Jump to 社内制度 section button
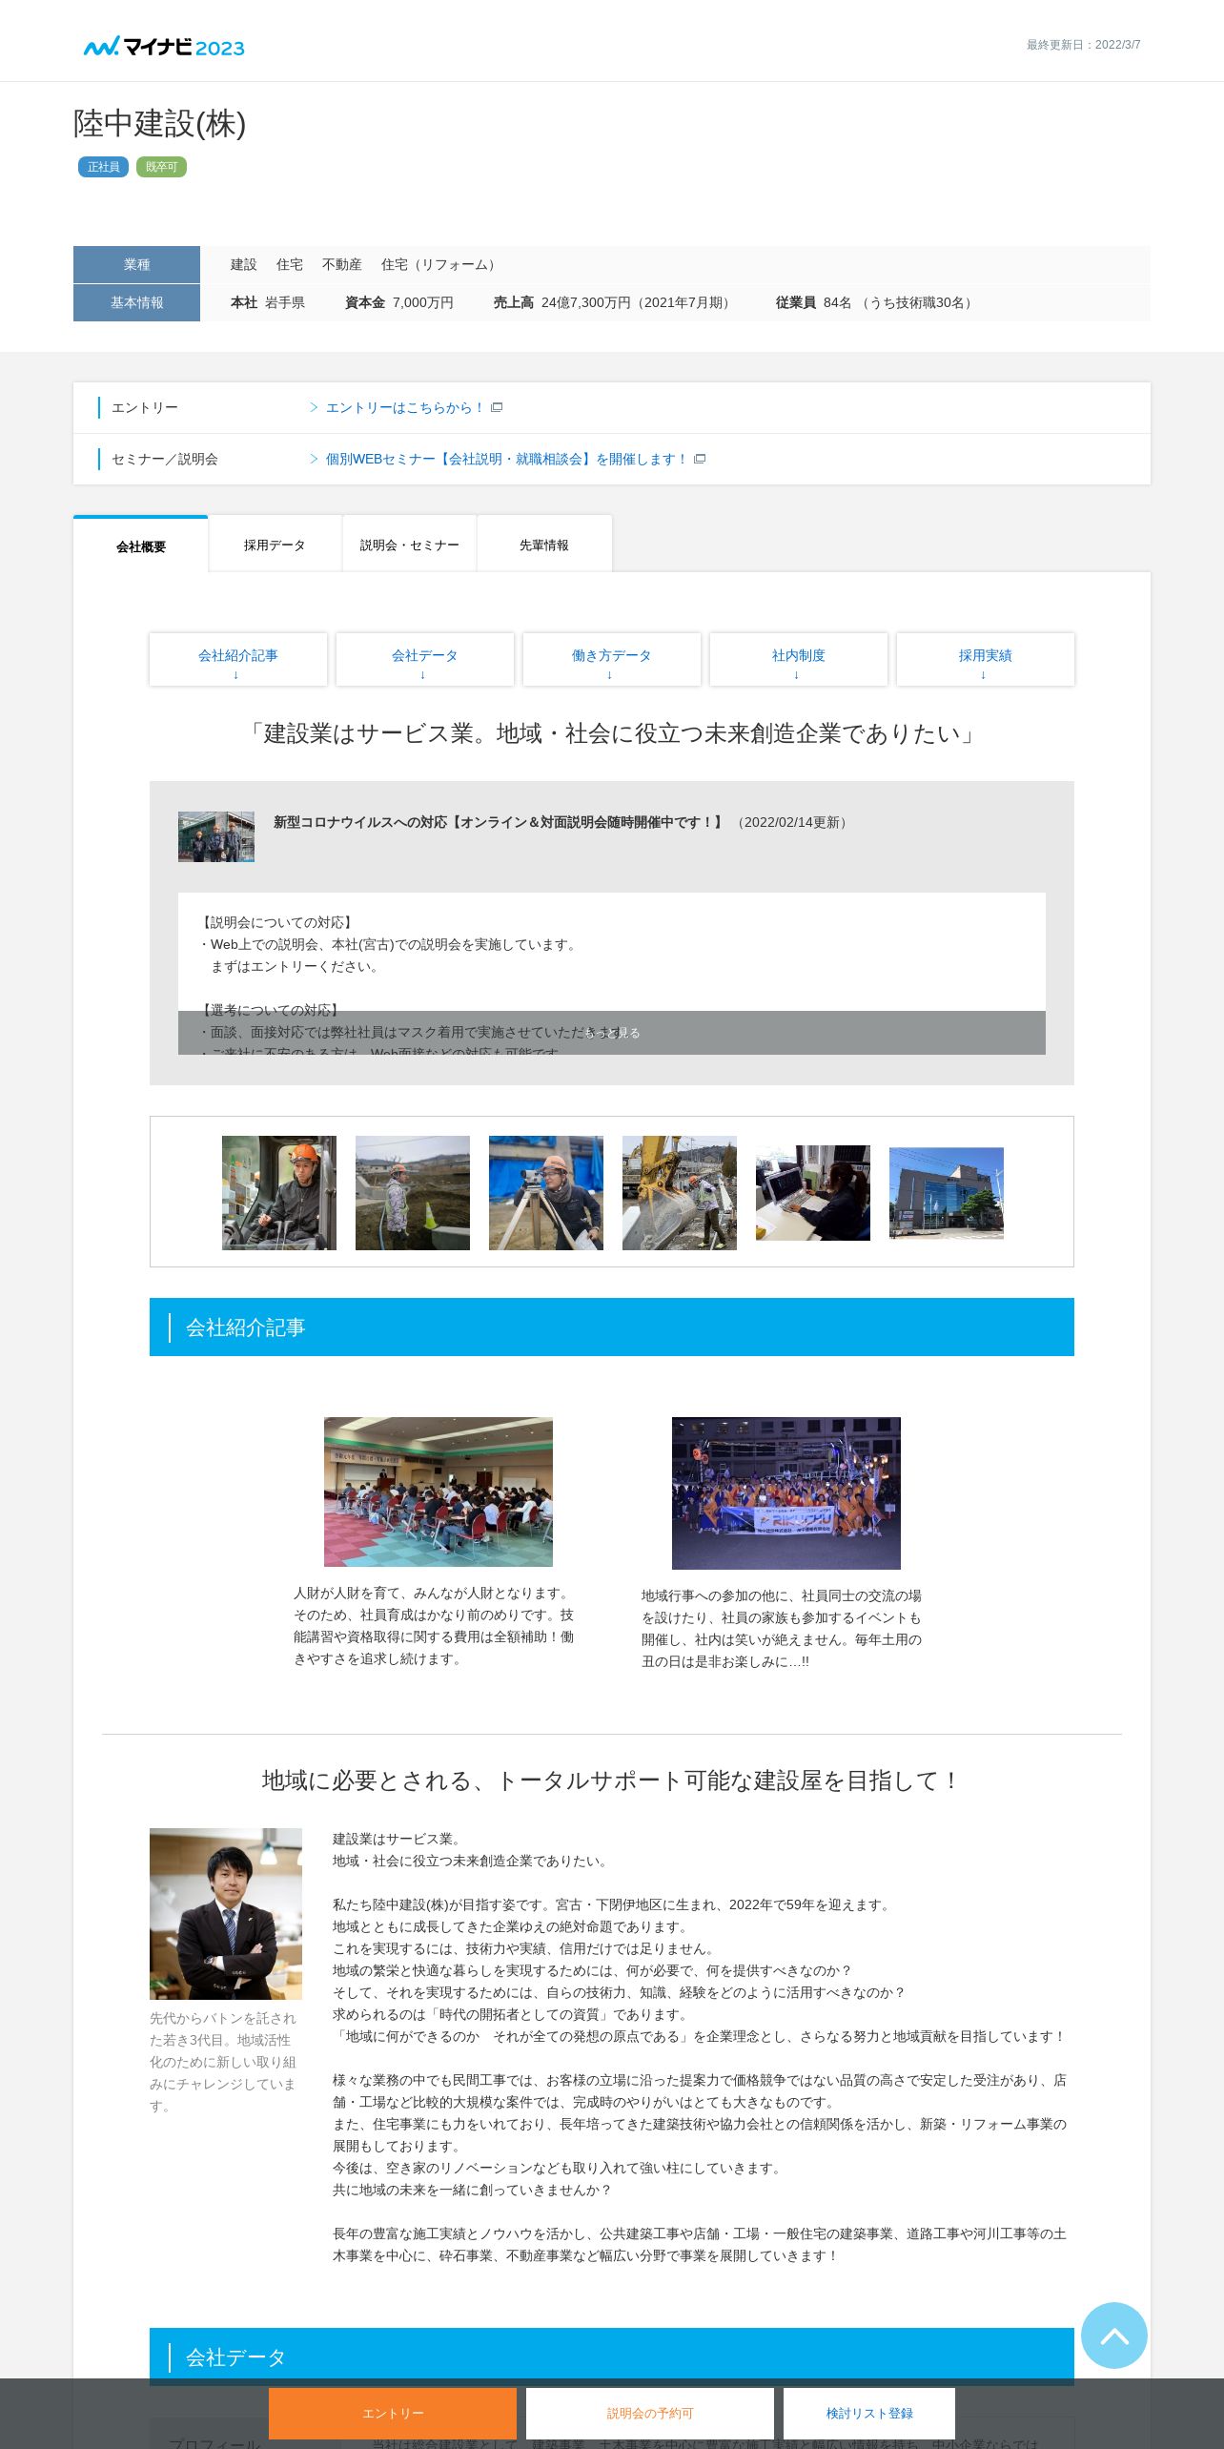 coord(799,659)
